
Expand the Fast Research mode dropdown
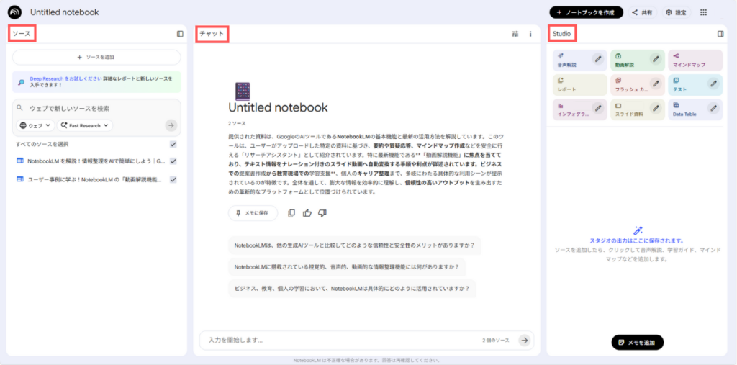[x=85, y=125]
